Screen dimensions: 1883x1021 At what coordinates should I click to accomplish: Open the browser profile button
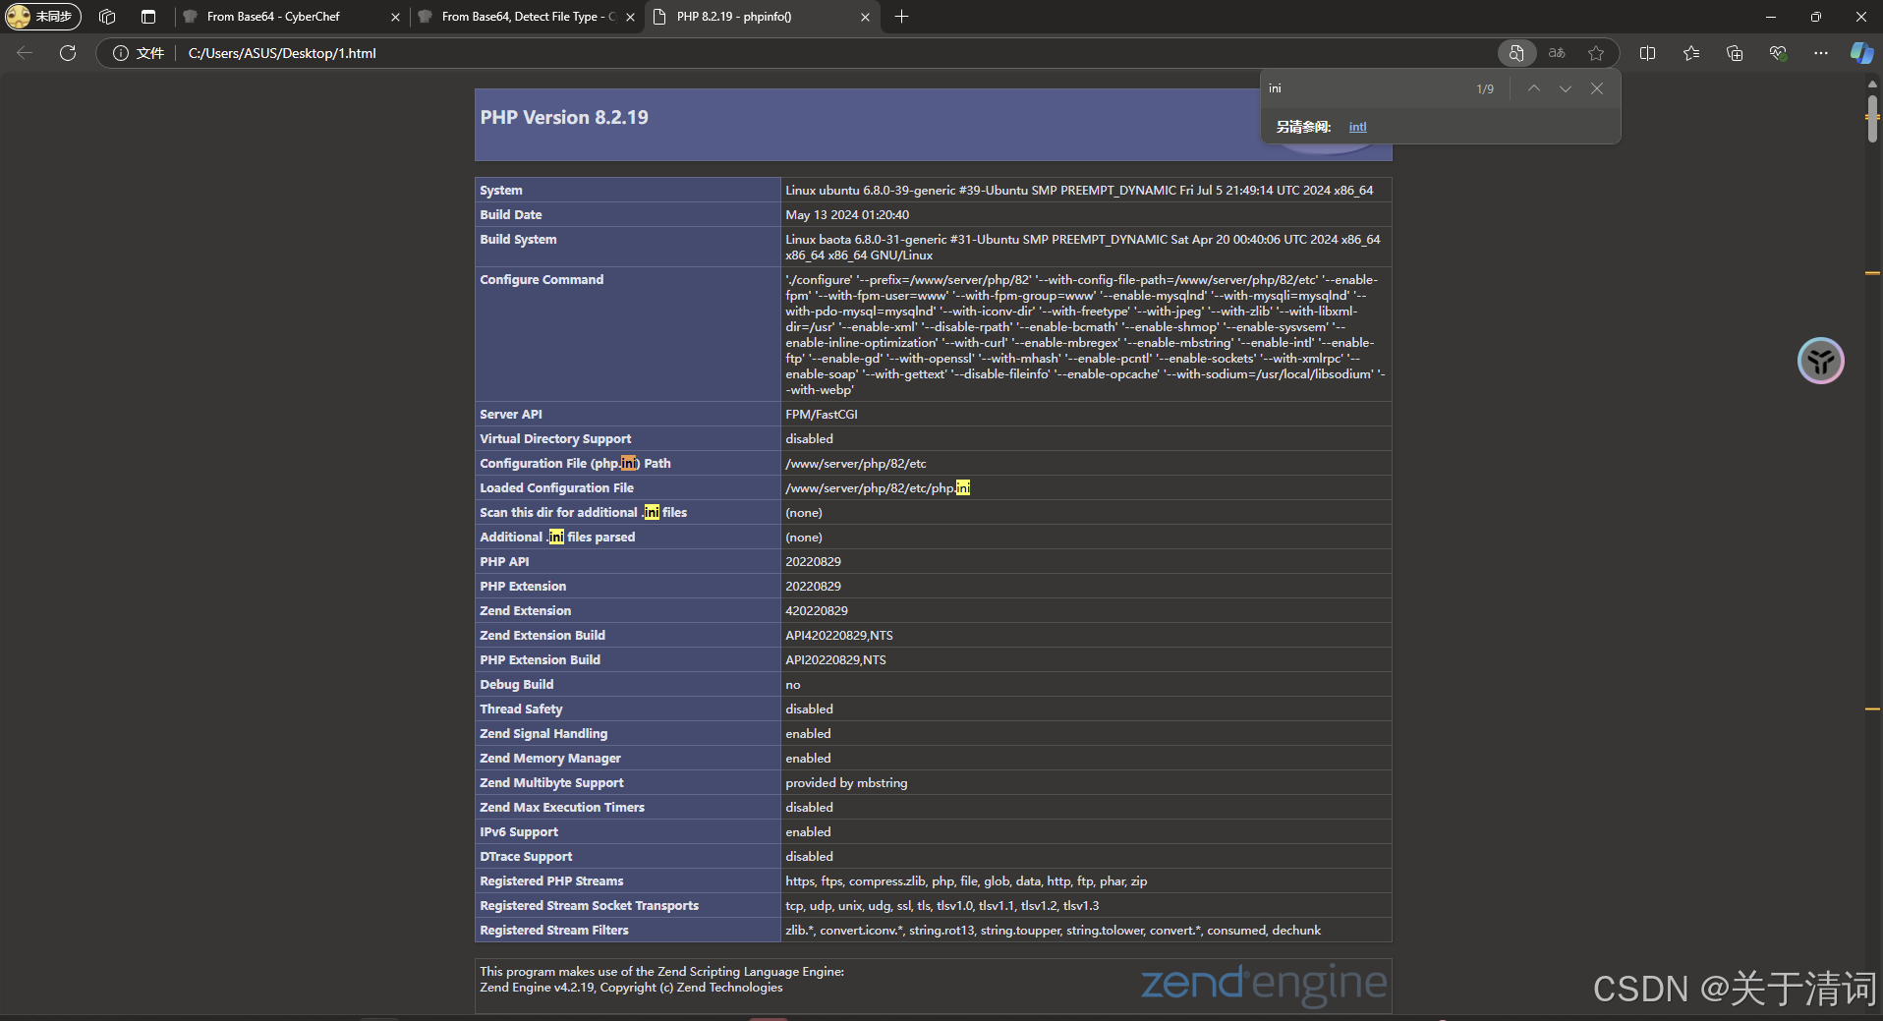pos(41,17)
